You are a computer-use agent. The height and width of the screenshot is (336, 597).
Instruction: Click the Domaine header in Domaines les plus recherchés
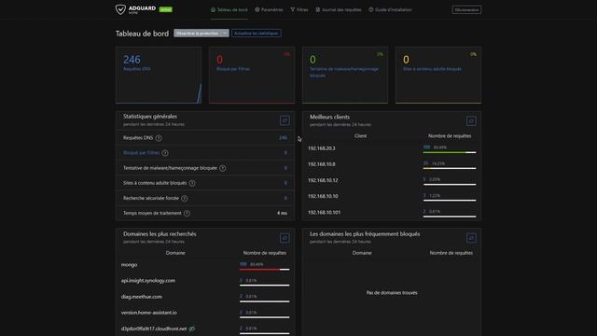coord(175,253)
